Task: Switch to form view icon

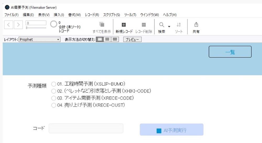Action: [x=100, y=39]
